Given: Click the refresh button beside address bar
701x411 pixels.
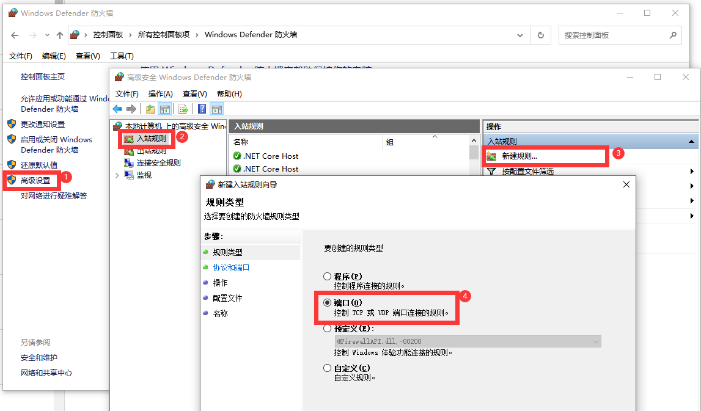Looking at the screenshot, I should [540, 35].
